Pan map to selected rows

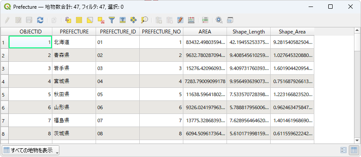tap(133, 20)
